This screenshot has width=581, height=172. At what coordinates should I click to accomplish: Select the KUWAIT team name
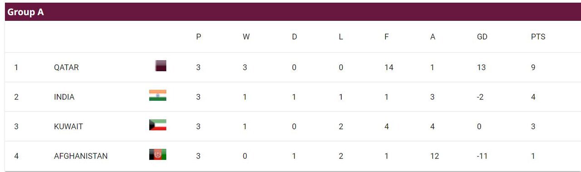69,126
